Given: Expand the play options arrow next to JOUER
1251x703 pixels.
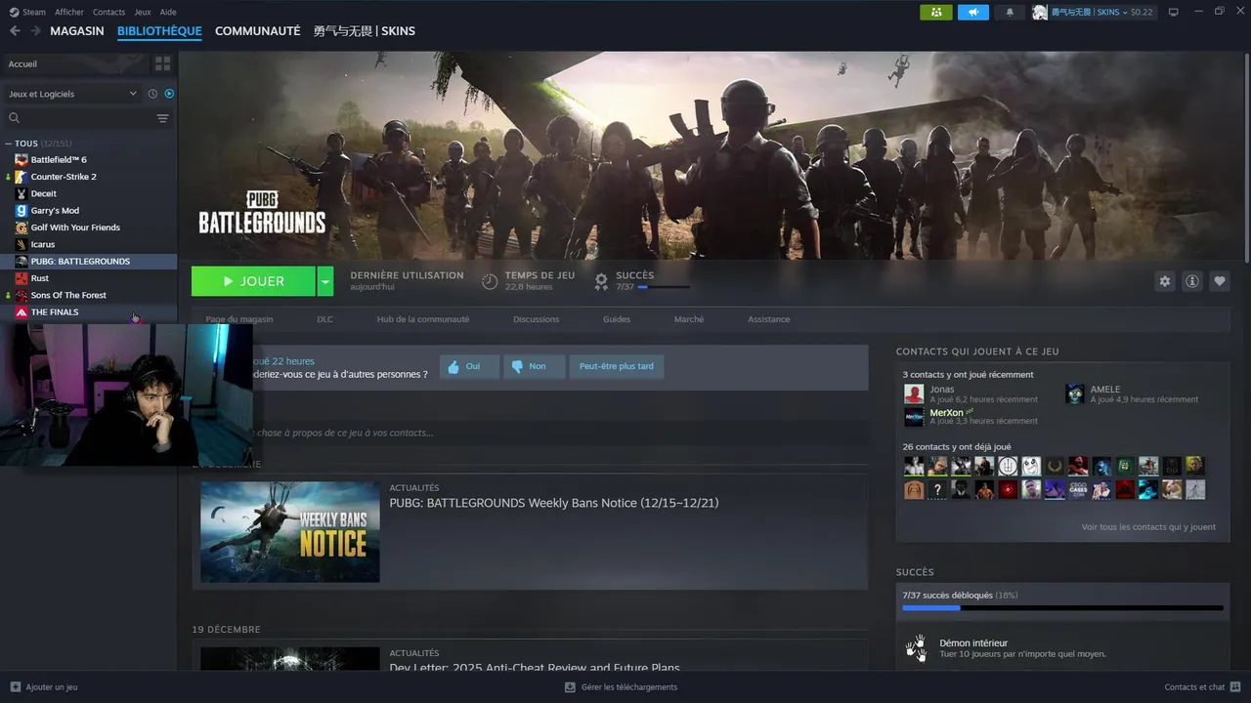Looking at the screenshot, I should [x=325, y=281].
